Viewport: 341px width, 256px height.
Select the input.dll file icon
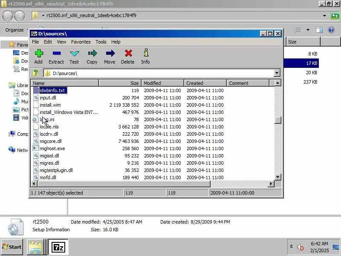[x=36, y=98]
